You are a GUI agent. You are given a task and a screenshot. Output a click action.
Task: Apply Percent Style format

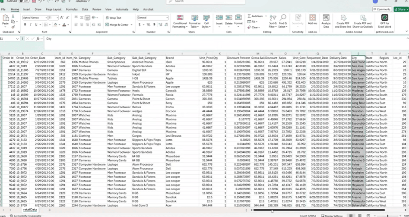coord(149,25)
